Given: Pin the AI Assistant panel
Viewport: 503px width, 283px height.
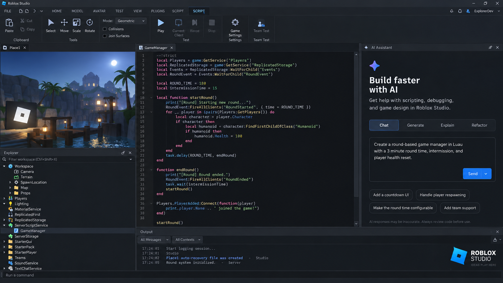Looking at the screenshot, I should [490, 47].
